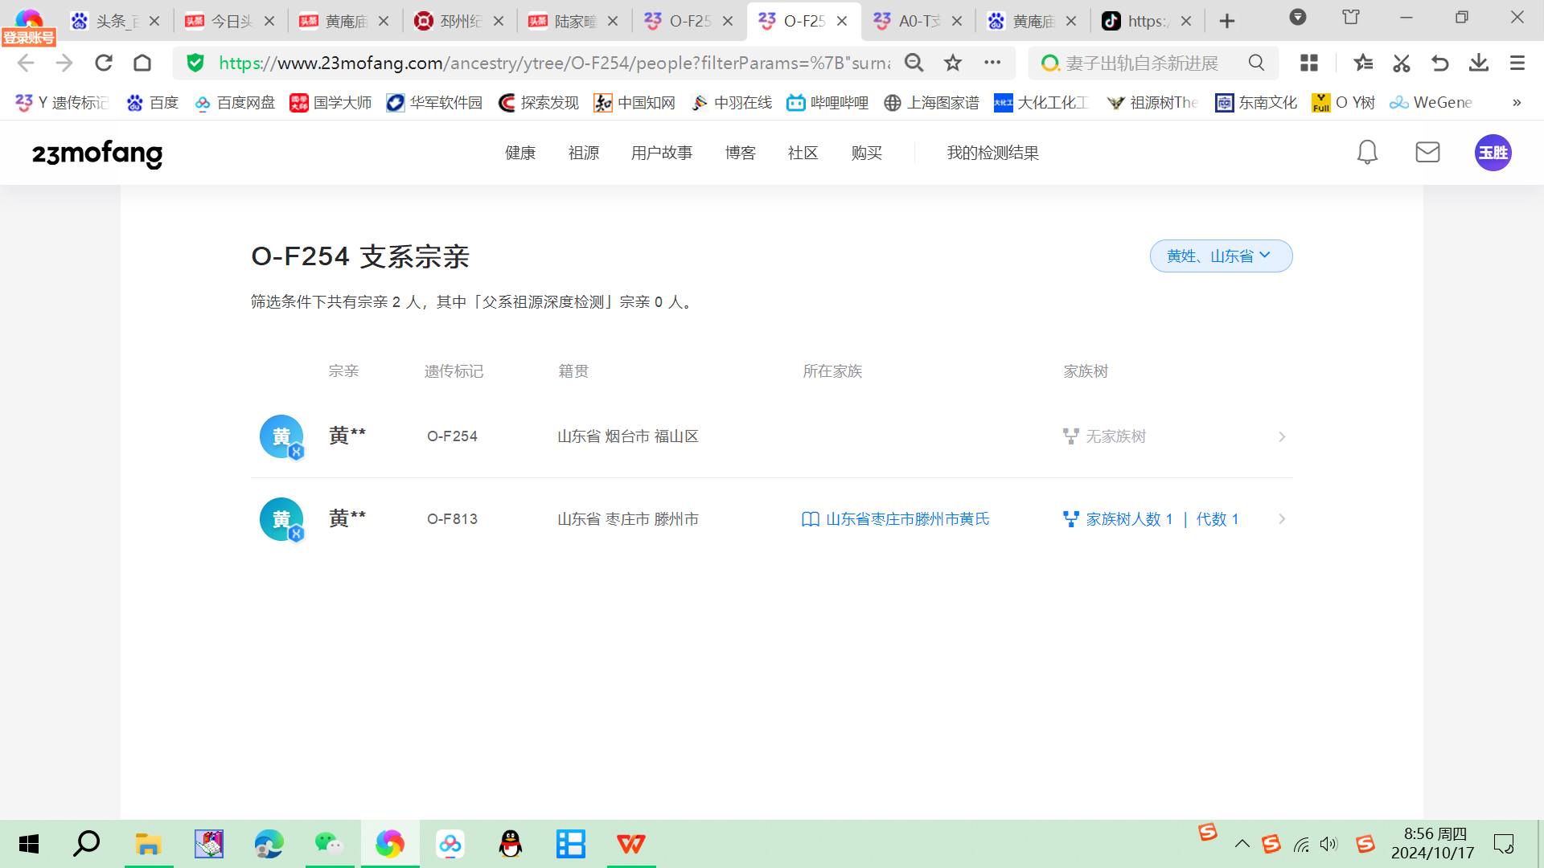Open the three-dots more options in address bar
The height and width of the screenshot is (868, 1544).
pos(992,63)
